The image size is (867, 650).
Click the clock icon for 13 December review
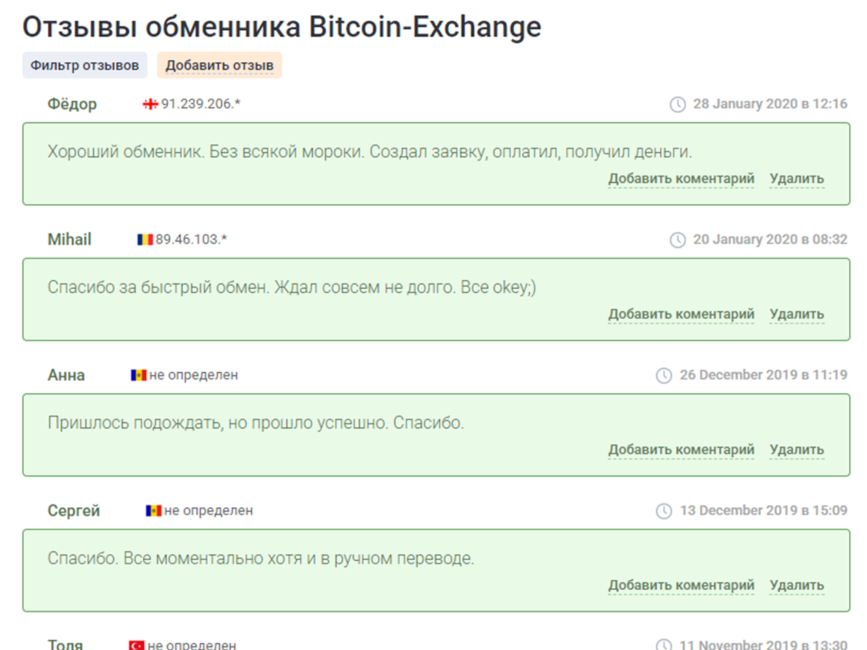pos(664,511)
